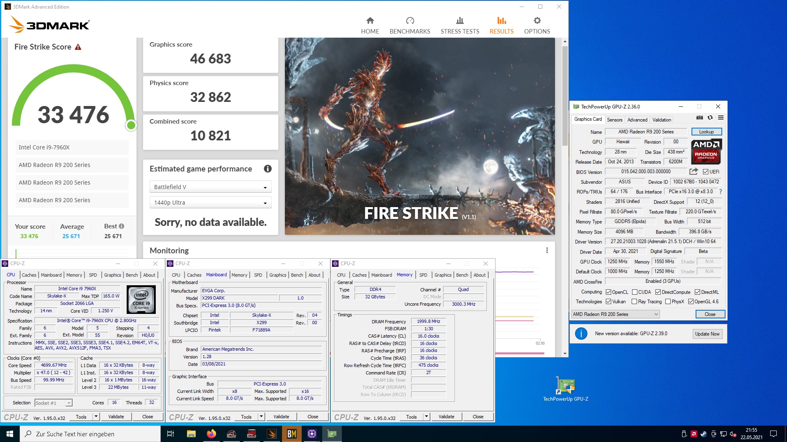Switch to Sensors tab in GPU-Z
Viewport: 787px width, 442px height.
(x=614, y=120)
